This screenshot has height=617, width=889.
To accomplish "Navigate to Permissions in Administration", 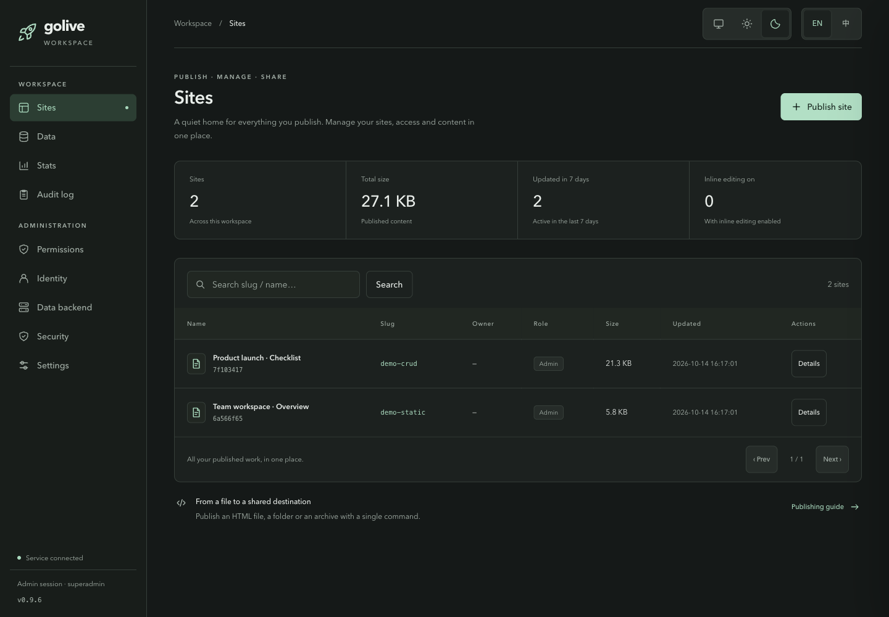I will 73,249.
